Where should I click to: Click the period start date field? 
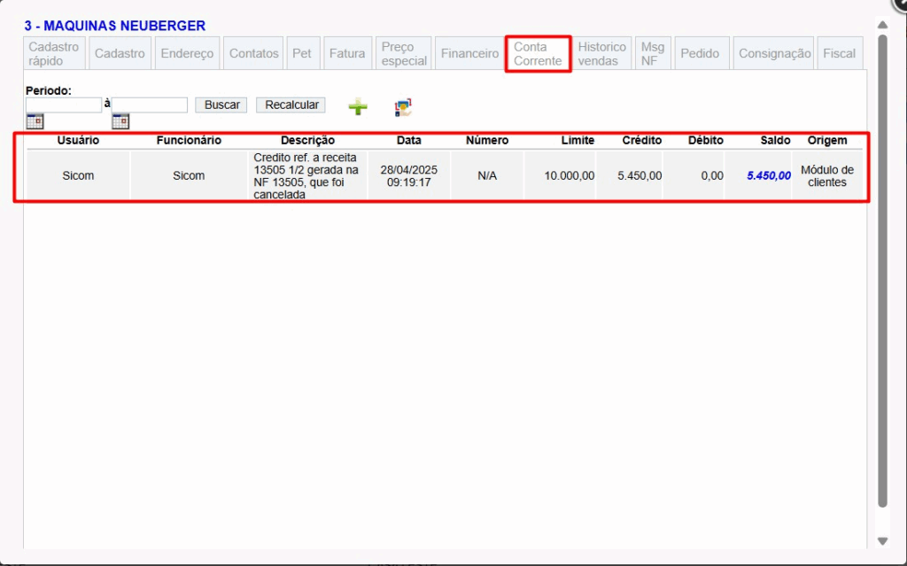(64, 105)
